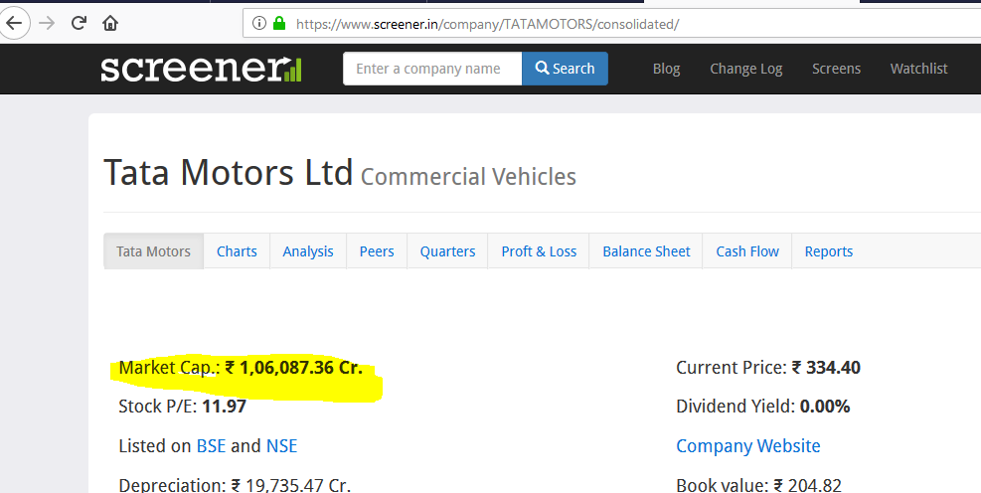Screen dimensions: 981x493
Task: Click the Depreciation 19,735.47 Cr. text
Action: 235,485
